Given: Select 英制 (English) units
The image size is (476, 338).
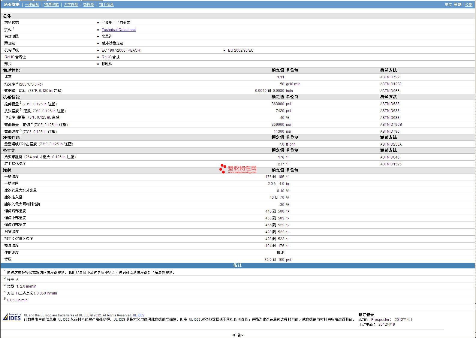Looking at the screenshot, I should coord(457,5).
